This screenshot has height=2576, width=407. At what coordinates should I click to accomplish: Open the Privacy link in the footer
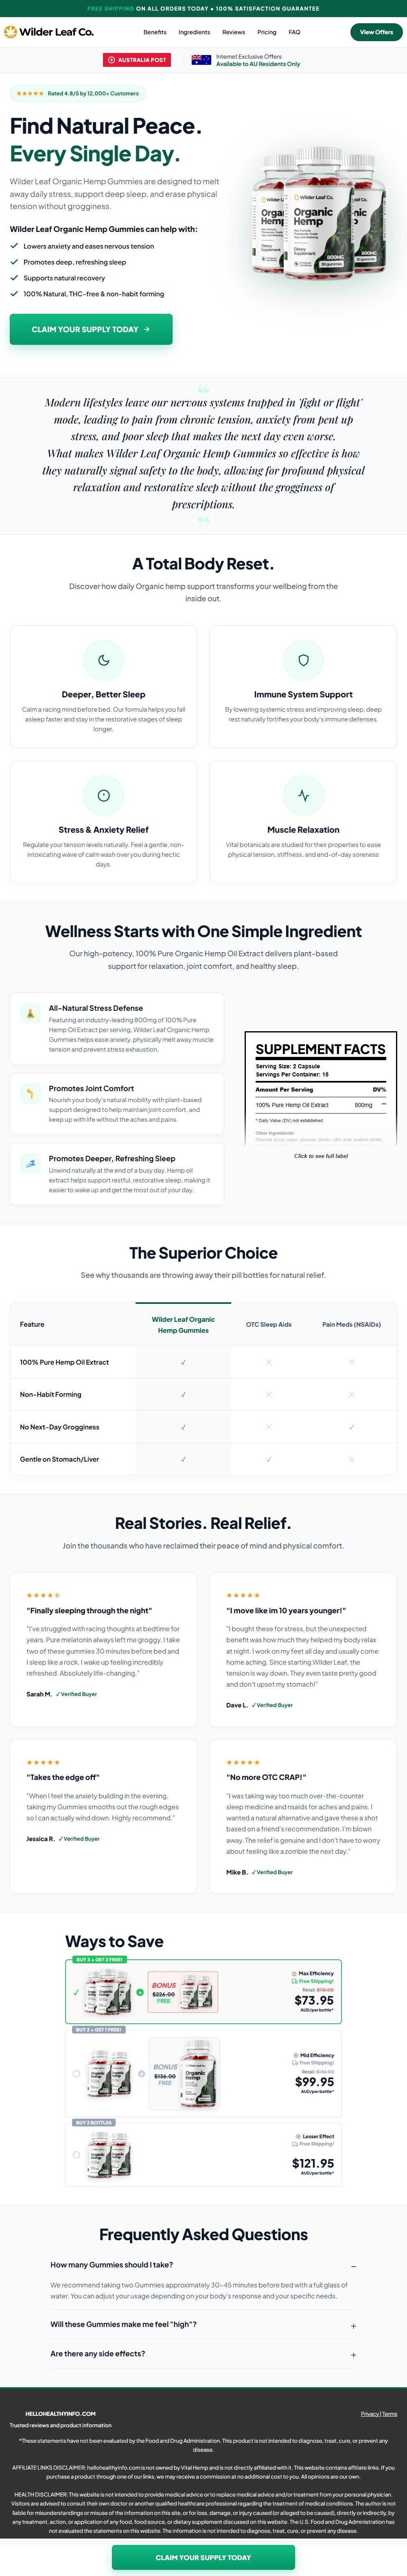[369, 2414]
